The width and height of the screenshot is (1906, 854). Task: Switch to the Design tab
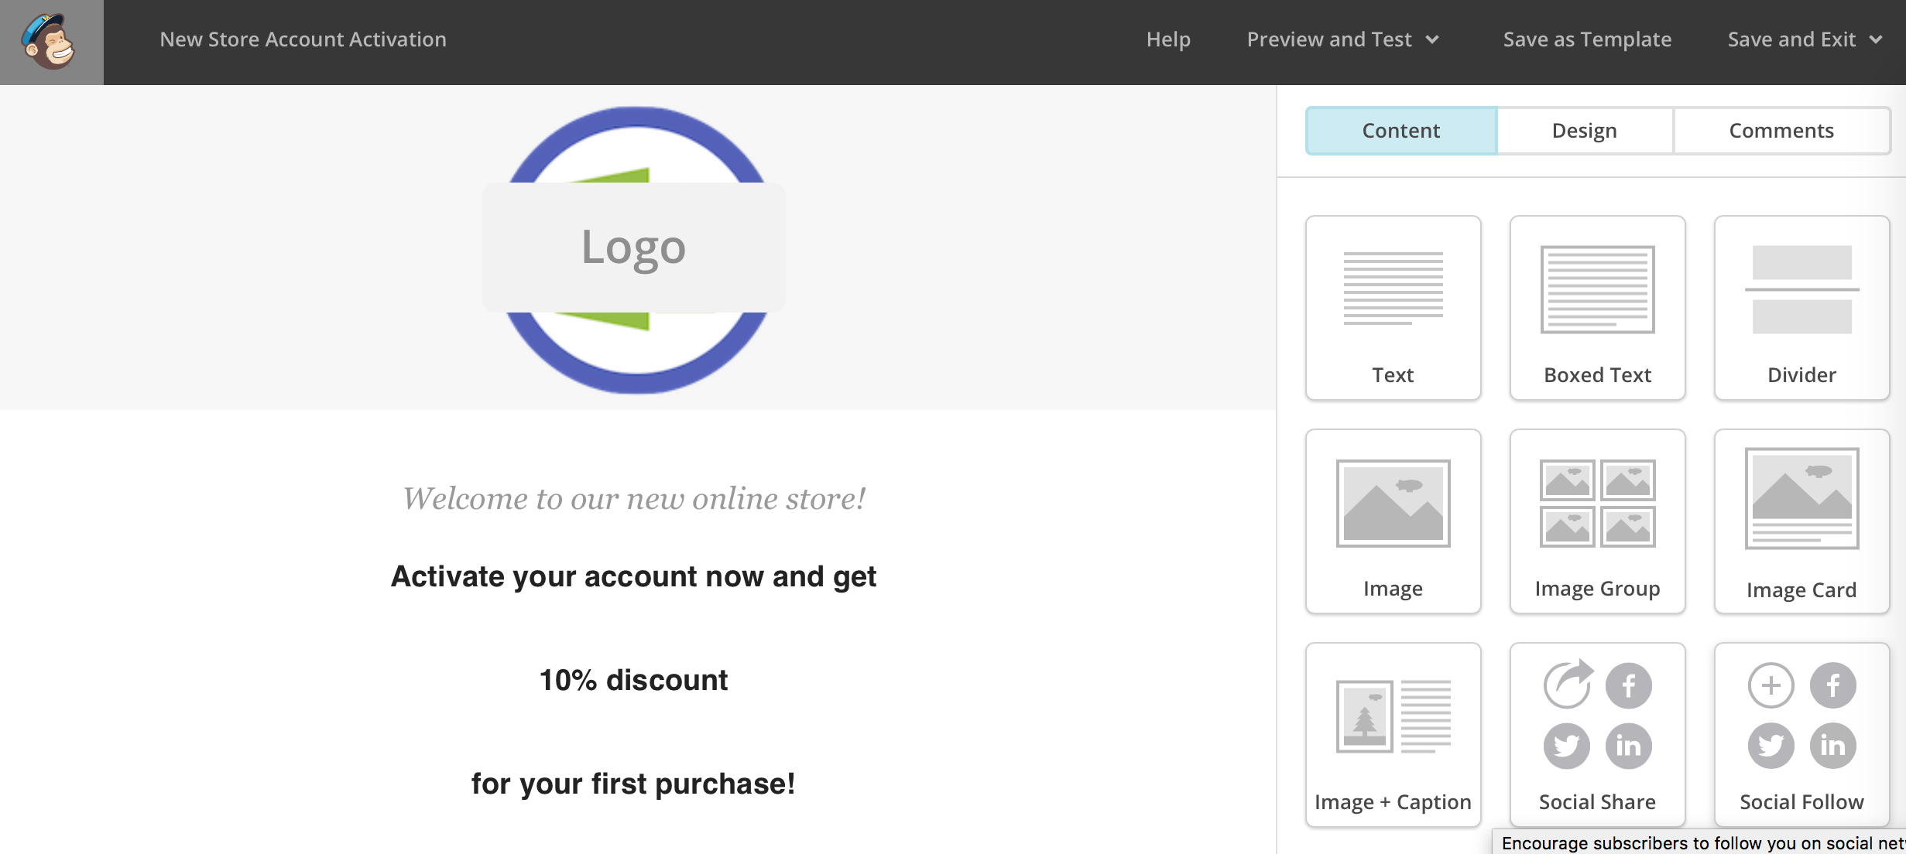coord(1584,131)
